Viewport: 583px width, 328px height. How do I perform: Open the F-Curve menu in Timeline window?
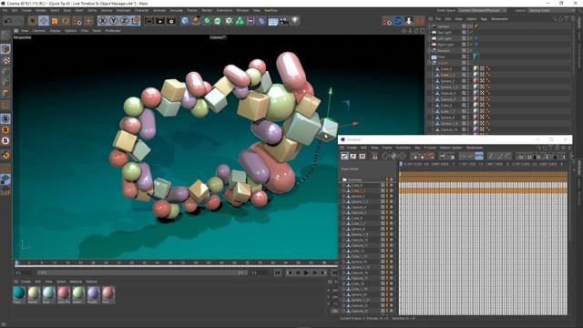(x=430, y=148)
